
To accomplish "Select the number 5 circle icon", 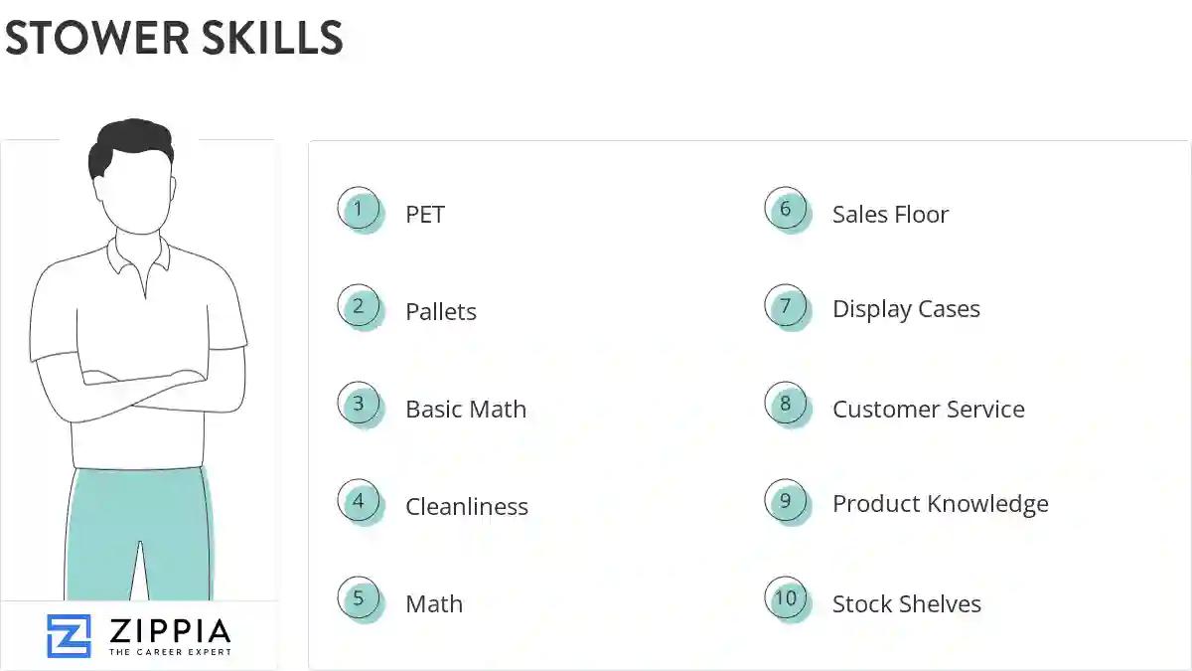I will 359,599.
